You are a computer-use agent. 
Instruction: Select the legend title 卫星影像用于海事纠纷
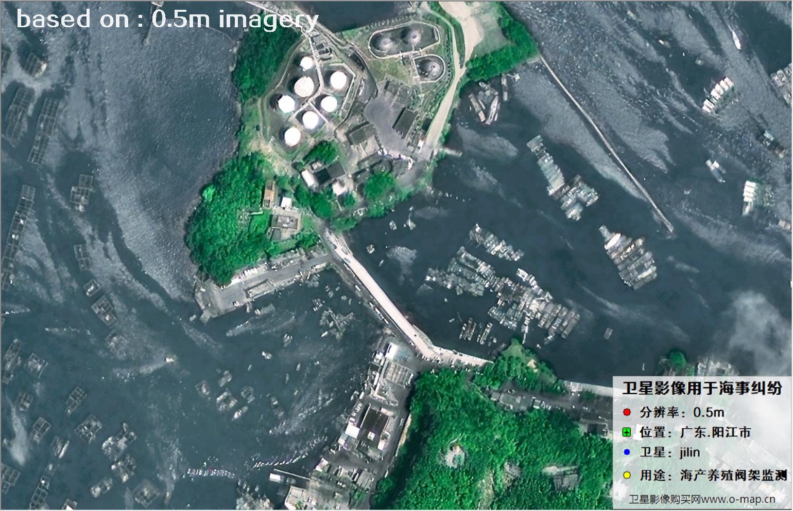coord(701,388)
